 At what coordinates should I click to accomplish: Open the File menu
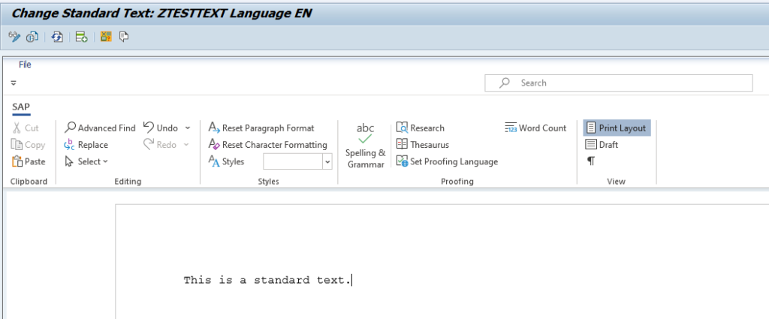[x=25, y=65]
